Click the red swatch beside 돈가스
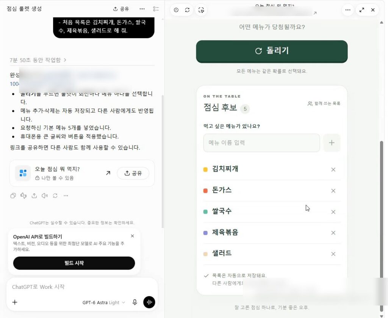Screen dimensions: 388x318 tap(205, 191)
